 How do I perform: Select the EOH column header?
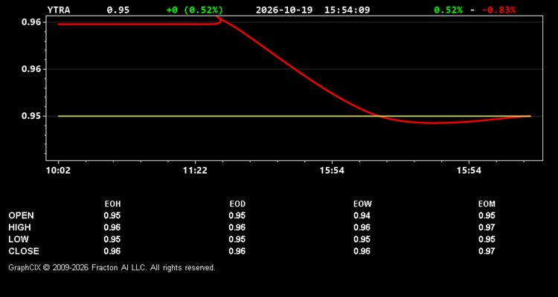click(x=112, y=204)
